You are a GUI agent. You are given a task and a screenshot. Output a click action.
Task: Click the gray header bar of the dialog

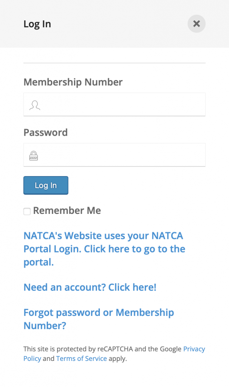114,24
